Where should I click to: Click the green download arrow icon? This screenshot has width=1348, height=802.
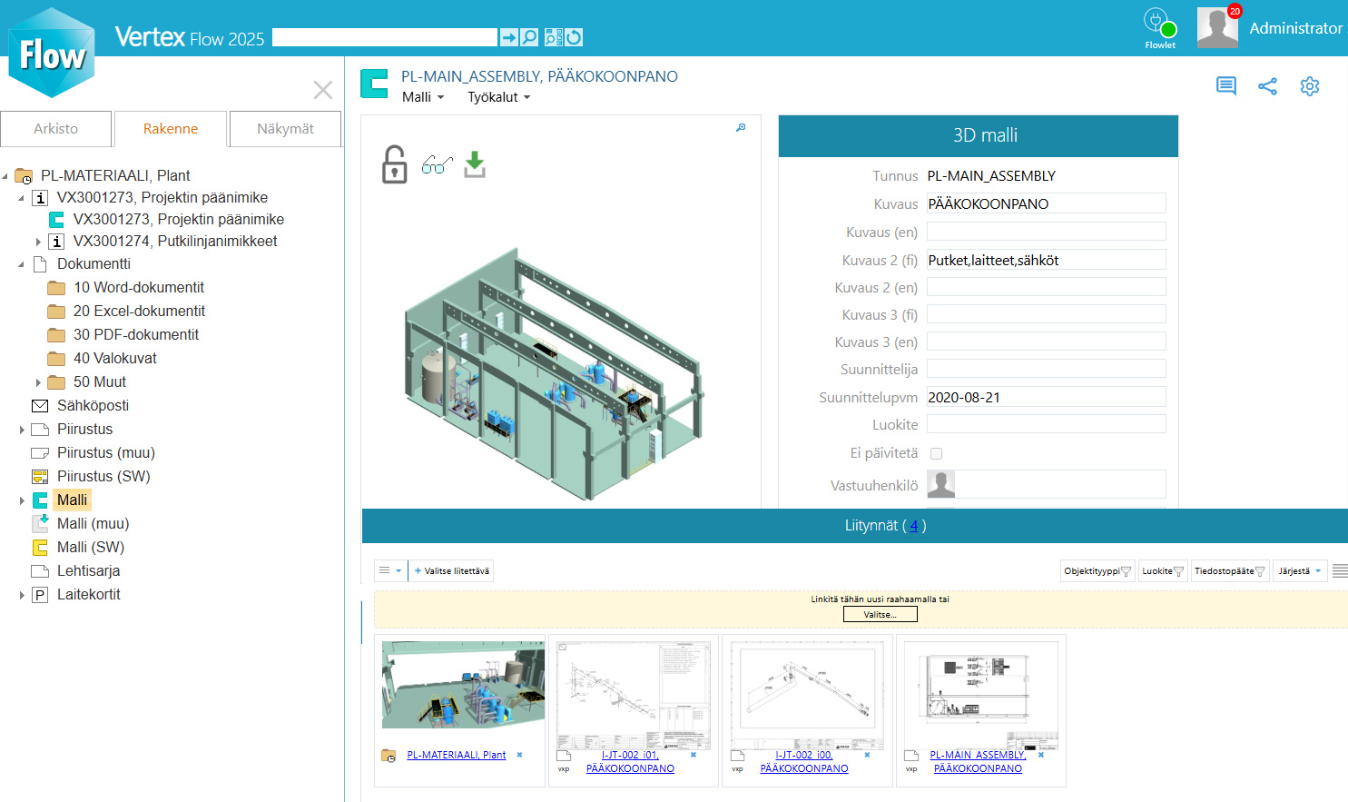click(475, 164)
